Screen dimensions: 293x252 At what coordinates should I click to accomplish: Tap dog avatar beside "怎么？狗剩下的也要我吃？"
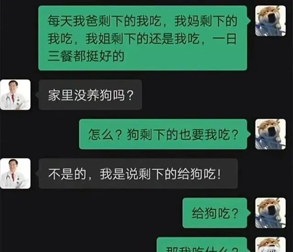[x=271, y=134]
